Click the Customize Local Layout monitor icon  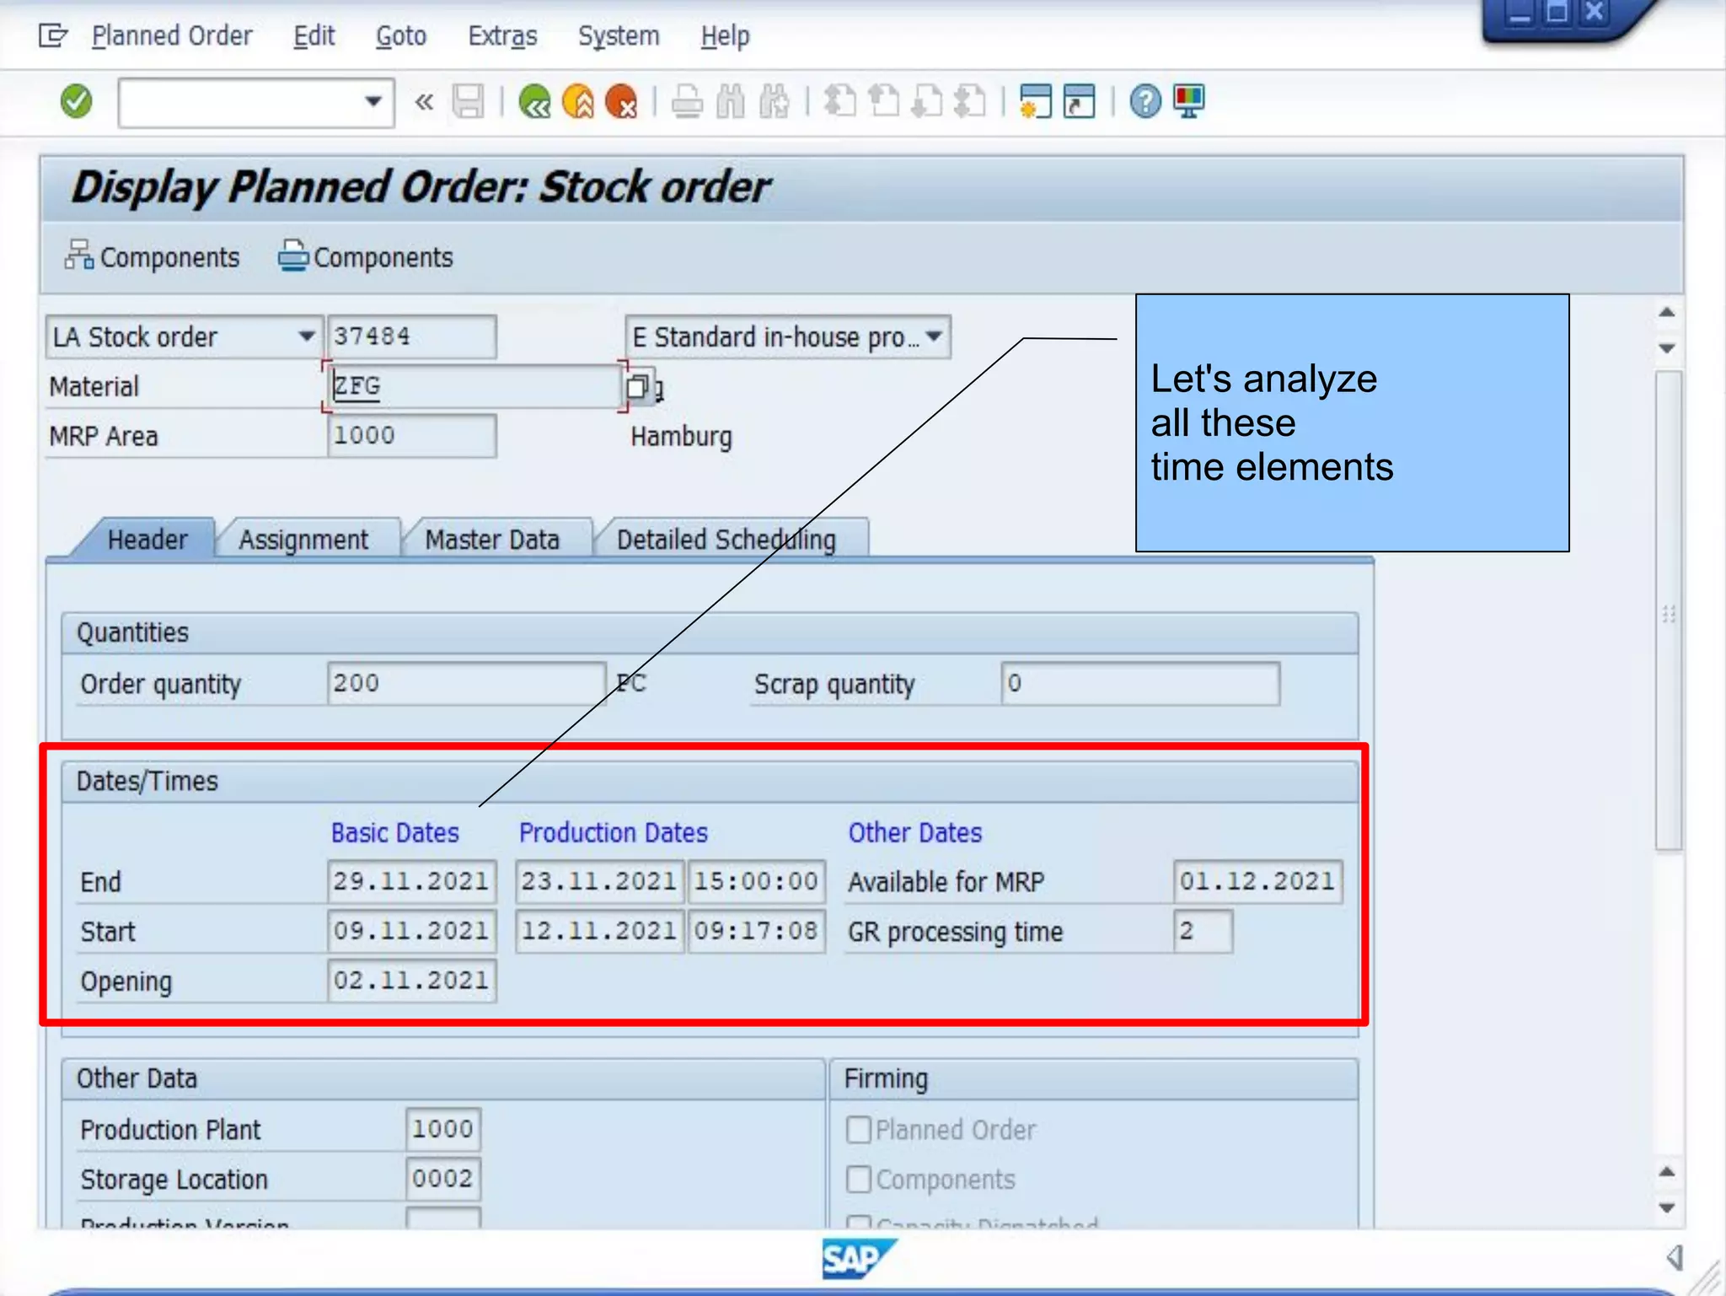(1188, 102)
